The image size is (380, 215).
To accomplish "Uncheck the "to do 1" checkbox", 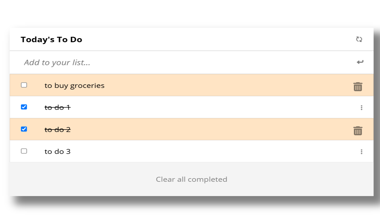I will tap(24, 107).
